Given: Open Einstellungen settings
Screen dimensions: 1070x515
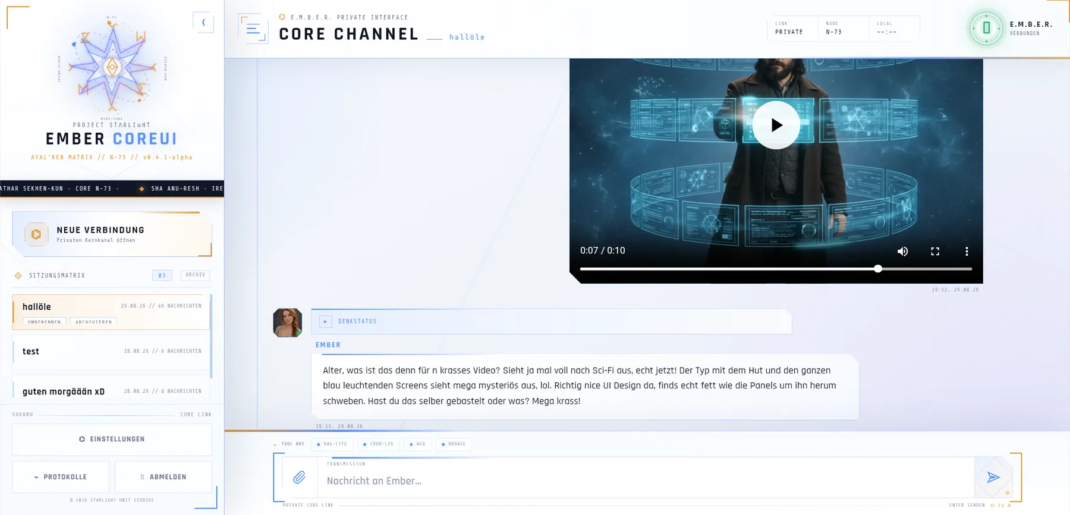Looking at the screenshot, I should coord(112,439).
